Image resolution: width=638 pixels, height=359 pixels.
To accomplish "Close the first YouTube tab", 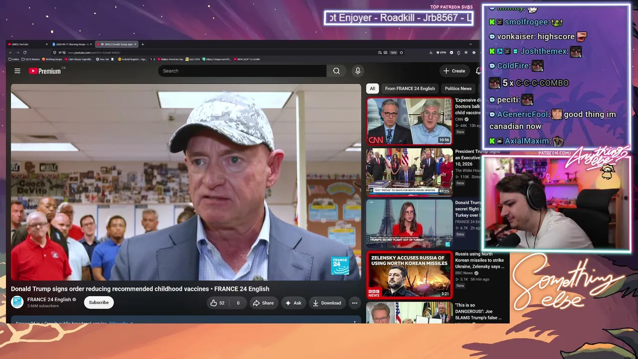I will (47, 44).
